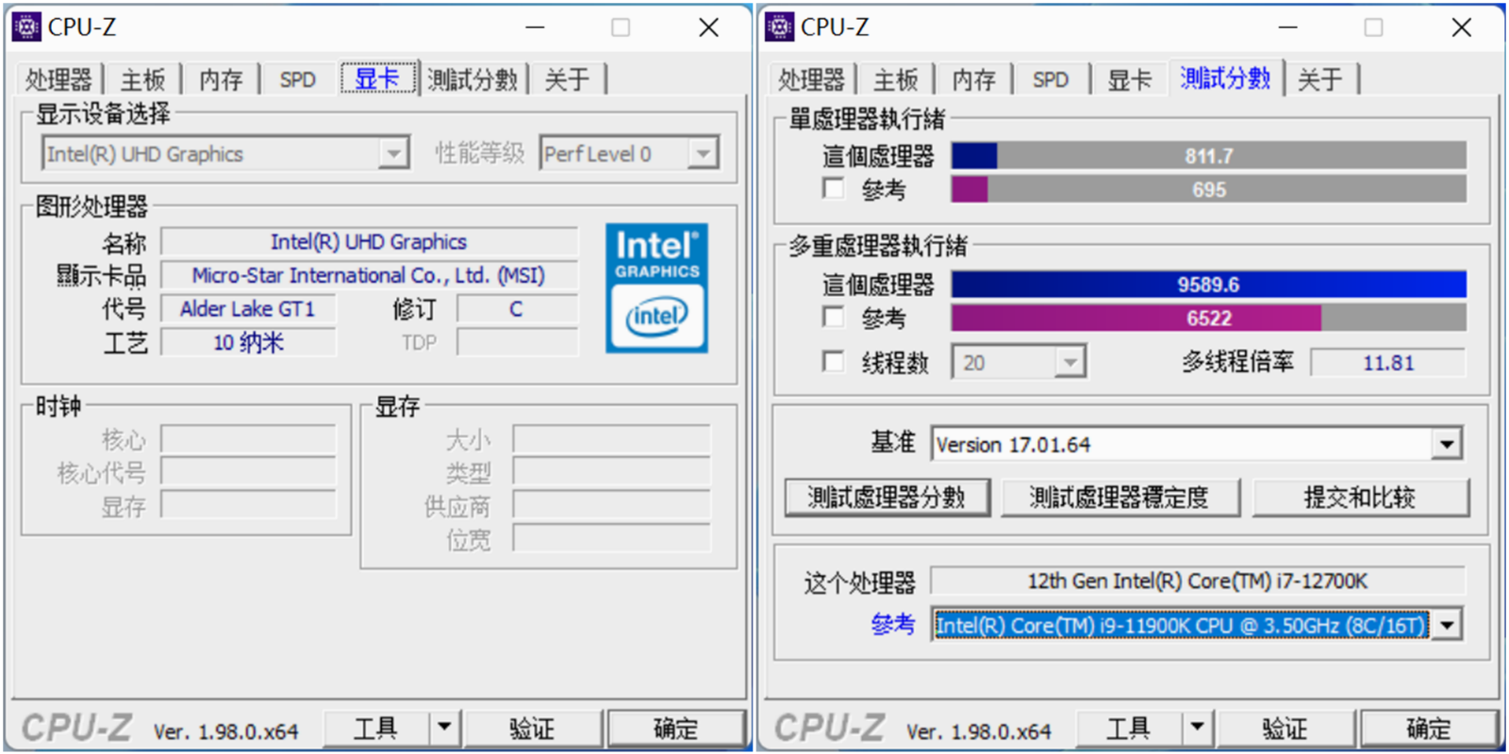The image size is (1509, 754).
Task: Click 修订 value C
Action: pos(516,309)
